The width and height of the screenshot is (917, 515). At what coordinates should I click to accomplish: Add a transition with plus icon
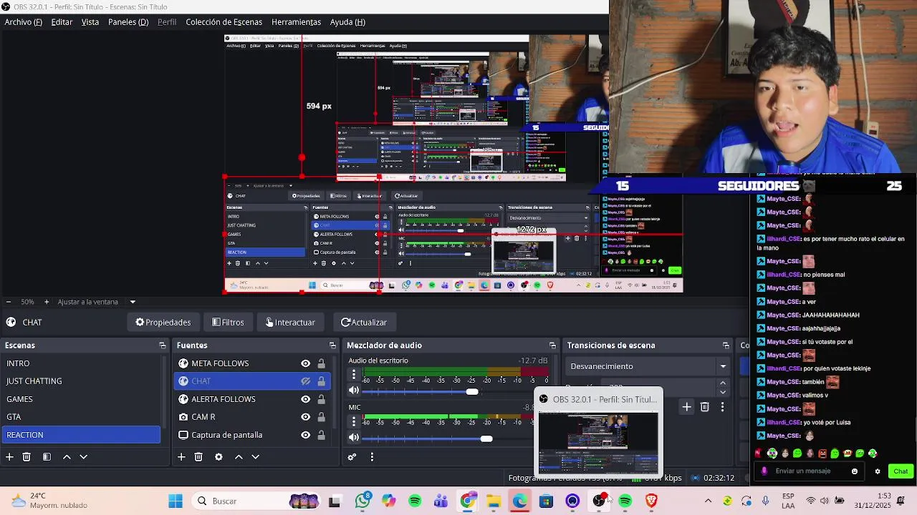point(686,407)
